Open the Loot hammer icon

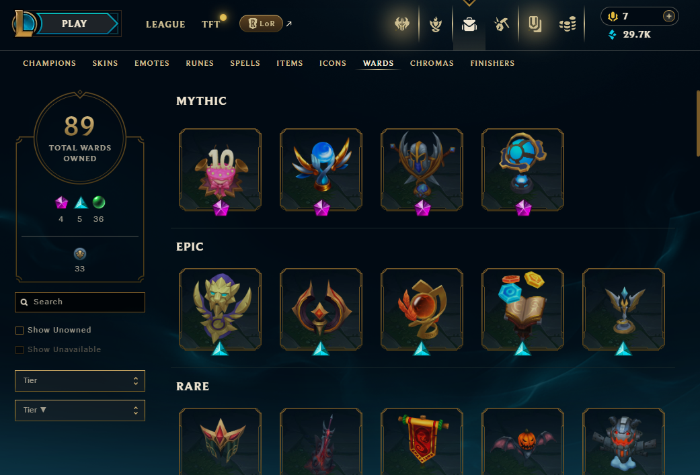coord(502,24)
